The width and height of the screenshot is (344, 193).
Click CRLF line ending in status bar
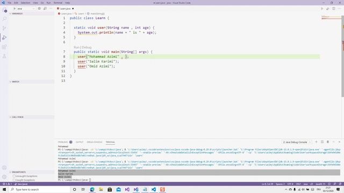(x=298, y=184)
